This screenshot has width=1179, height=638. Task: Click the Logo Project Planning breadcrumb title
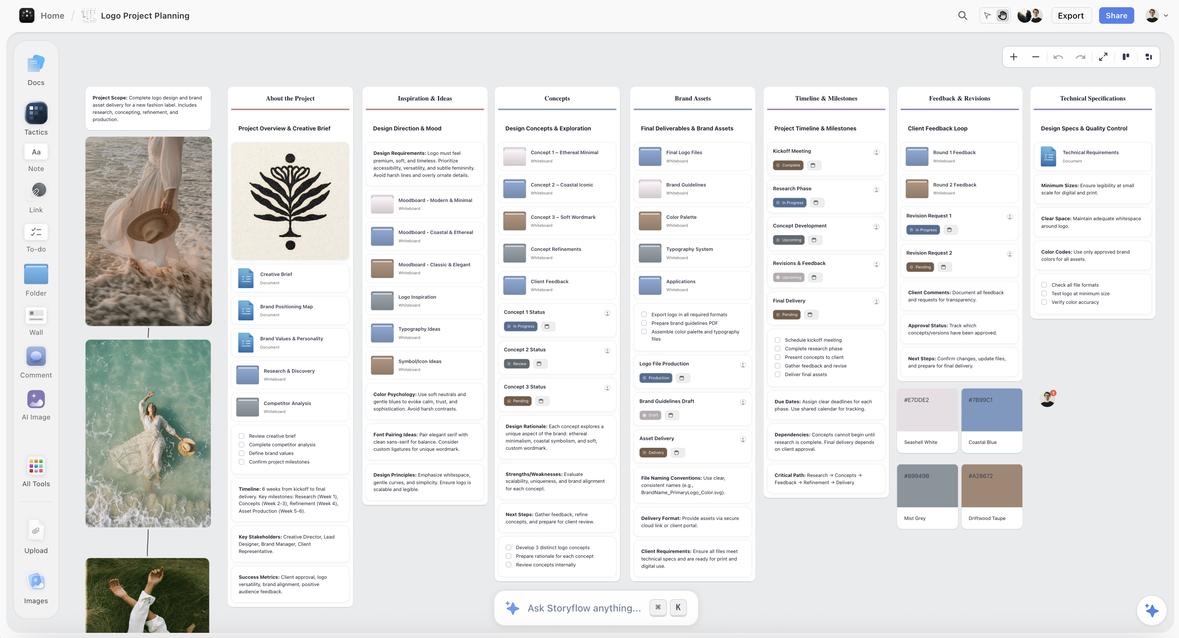(x=145, y=15)
